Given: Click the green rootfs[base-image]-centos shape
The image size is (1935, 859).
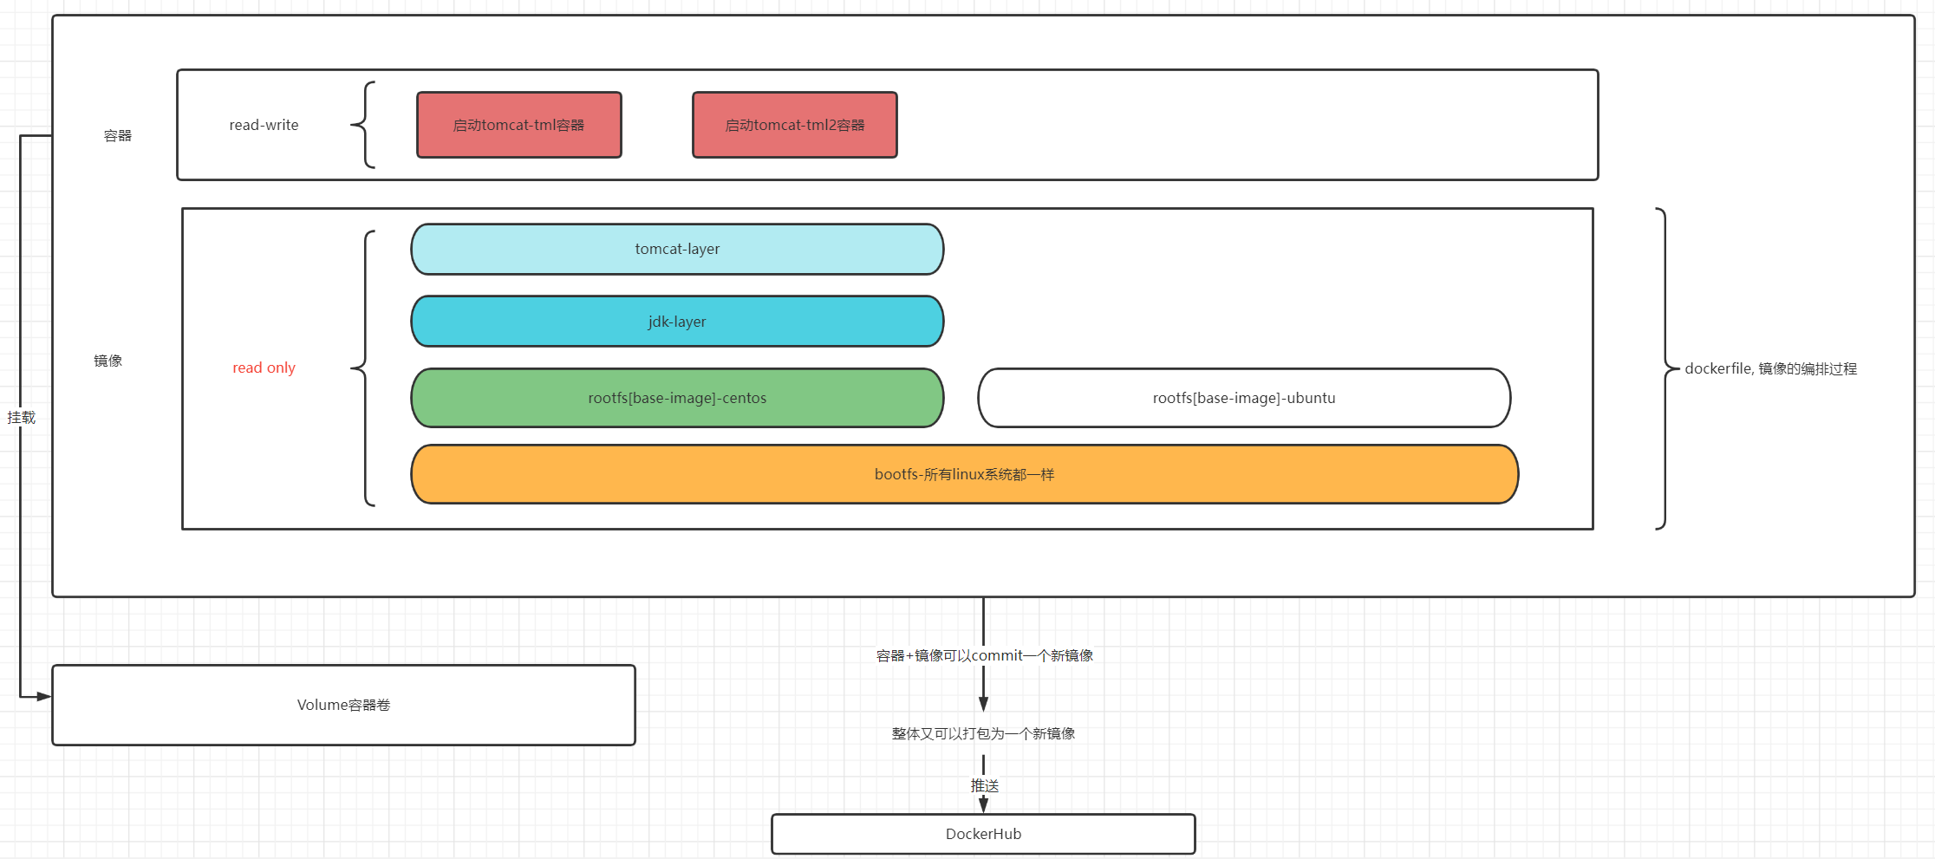Looking at the screenshot, I should 677,398.
